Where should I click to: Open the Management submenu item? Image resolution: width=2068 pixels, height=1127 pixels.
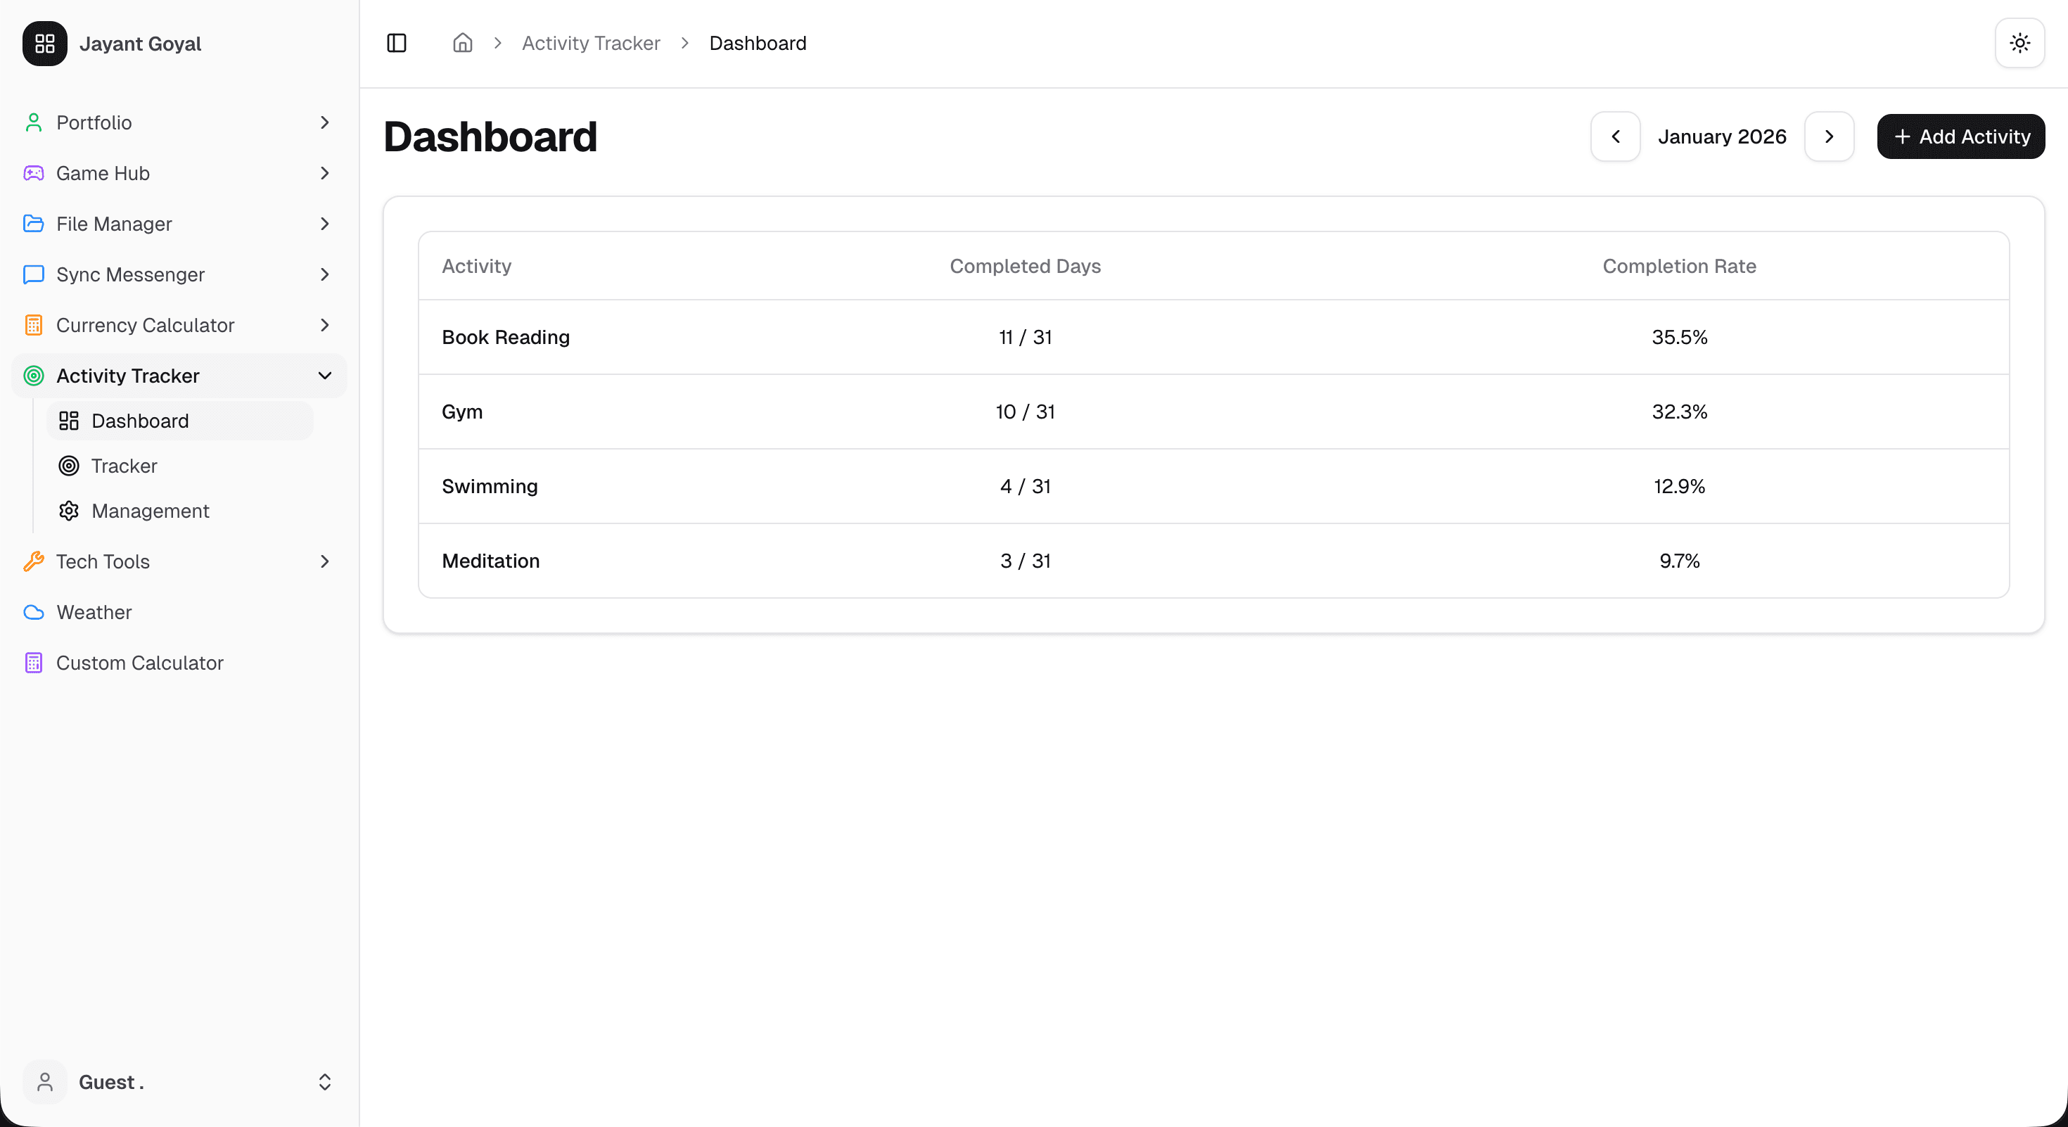click(180, 511)
